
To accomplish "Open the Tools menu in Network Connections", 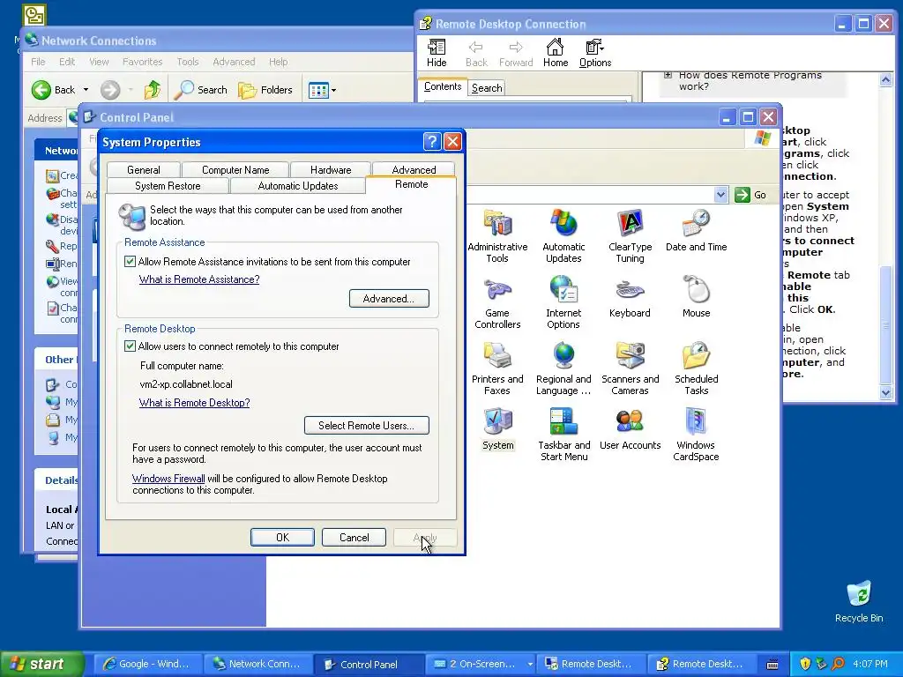I will coord(188,62).
